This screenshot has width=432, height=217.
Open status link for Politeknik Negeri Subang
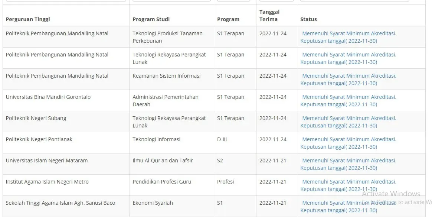point(348,122)
